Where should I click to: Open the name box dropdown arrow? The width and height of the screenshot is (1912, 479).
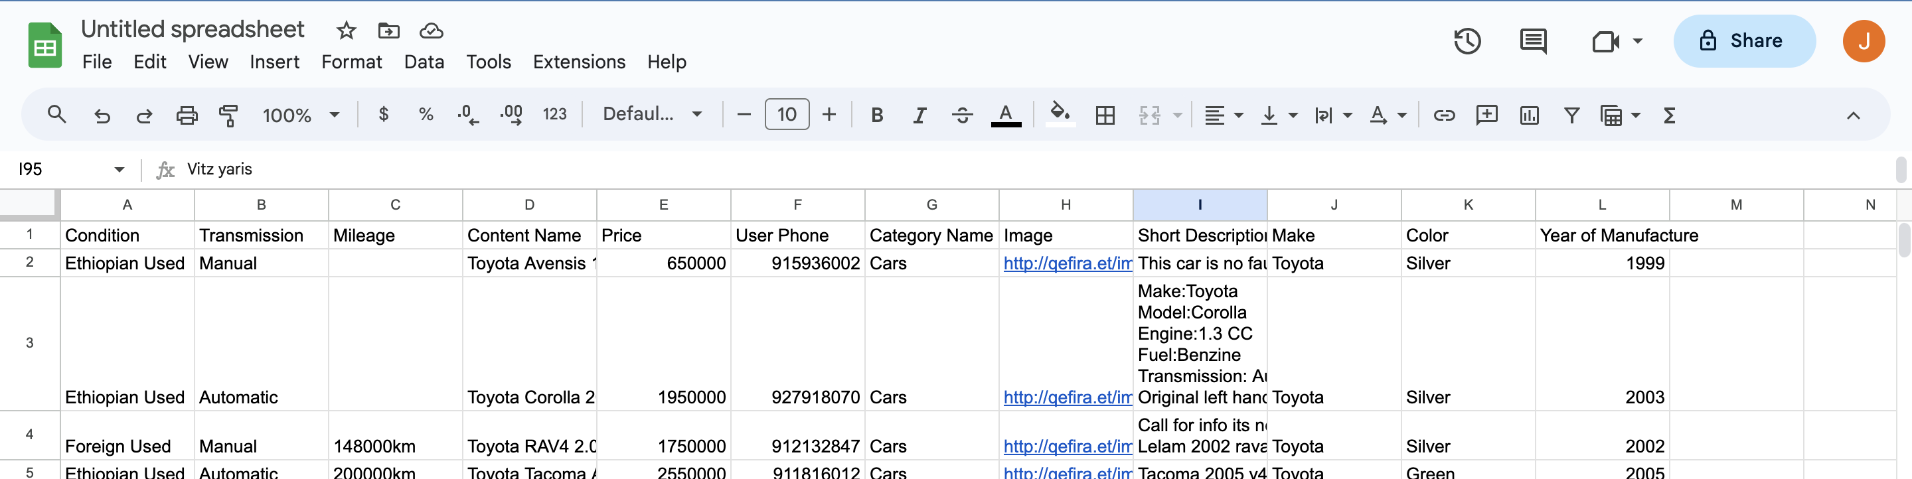coord(119,169)
